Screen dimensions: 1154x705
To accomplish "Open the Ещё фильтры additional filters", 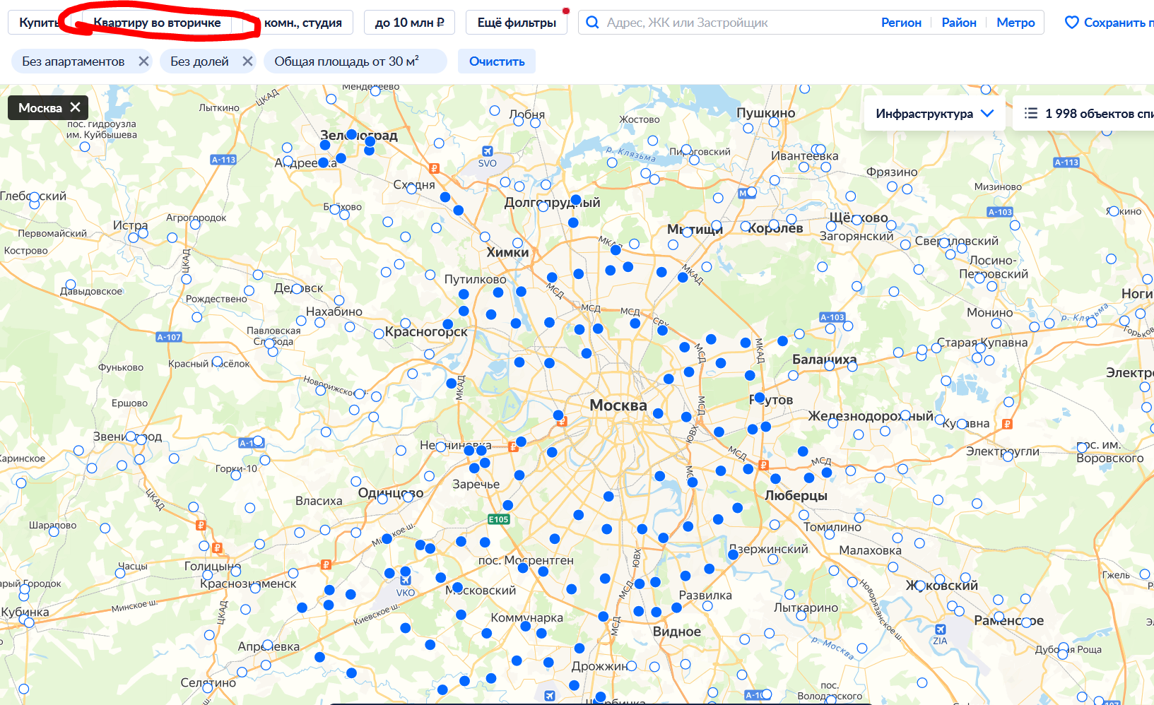I will pyautogui.click(x=517, y=23).
